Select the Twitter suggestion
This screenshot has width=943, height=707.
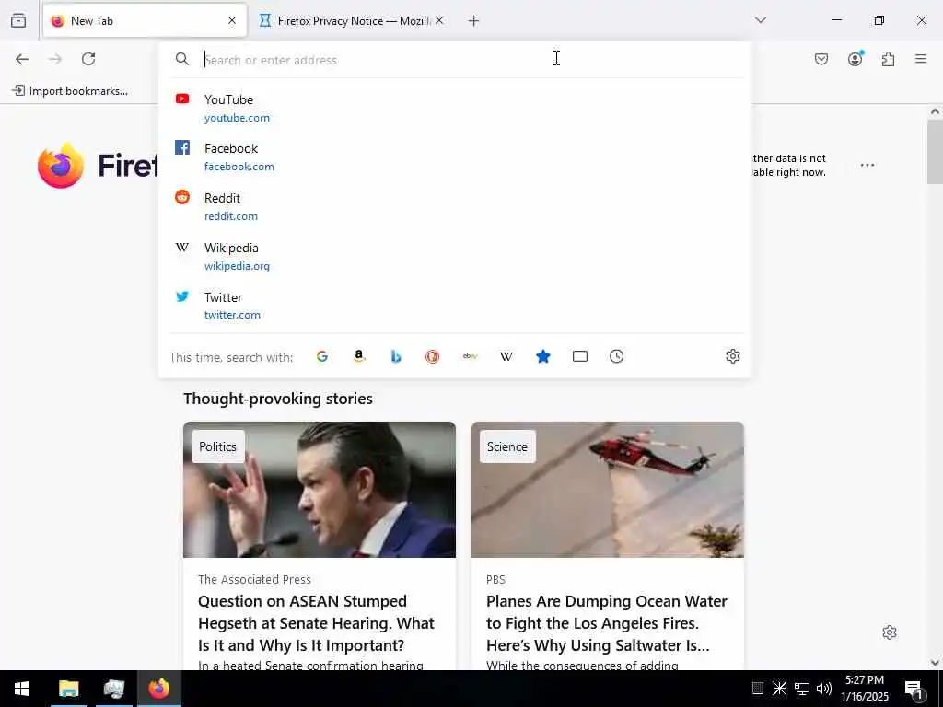[455, 306]
